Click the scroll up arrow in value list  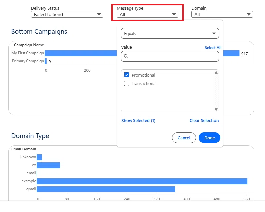tap(216, 72)
